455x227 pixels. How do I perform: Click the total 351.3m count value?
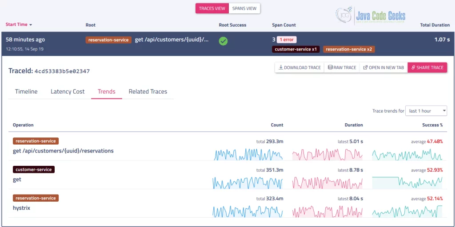coord(270,170)
